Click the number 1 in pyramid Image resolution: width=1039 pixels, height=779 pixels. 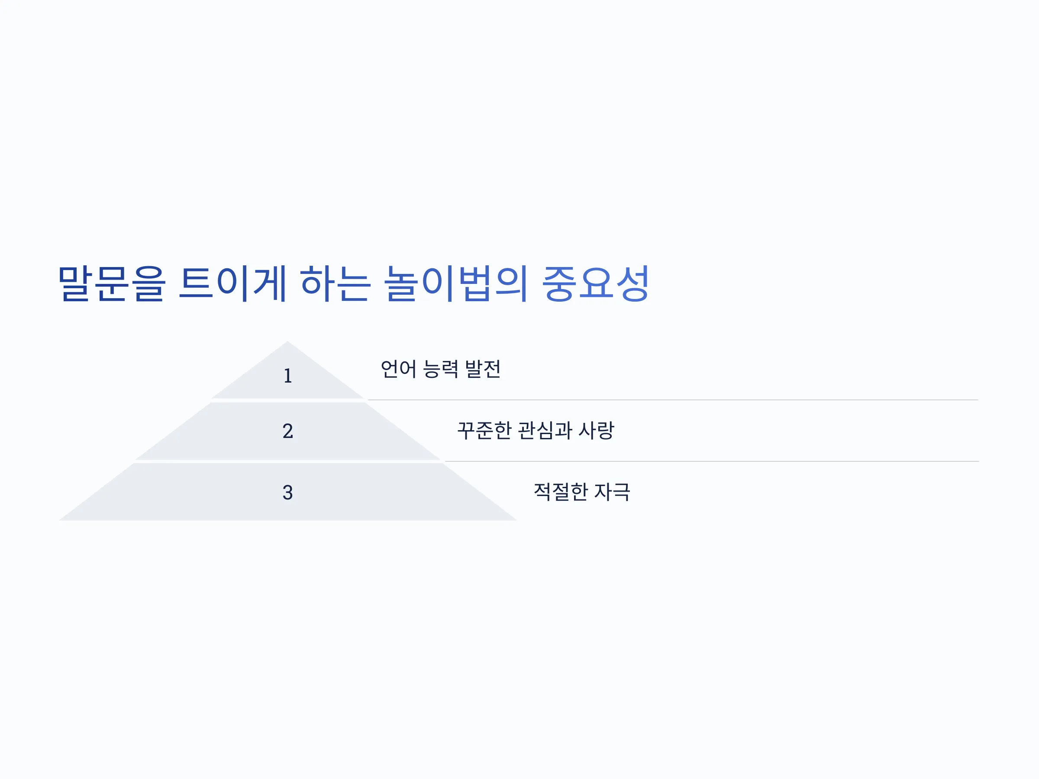[287, 376]
